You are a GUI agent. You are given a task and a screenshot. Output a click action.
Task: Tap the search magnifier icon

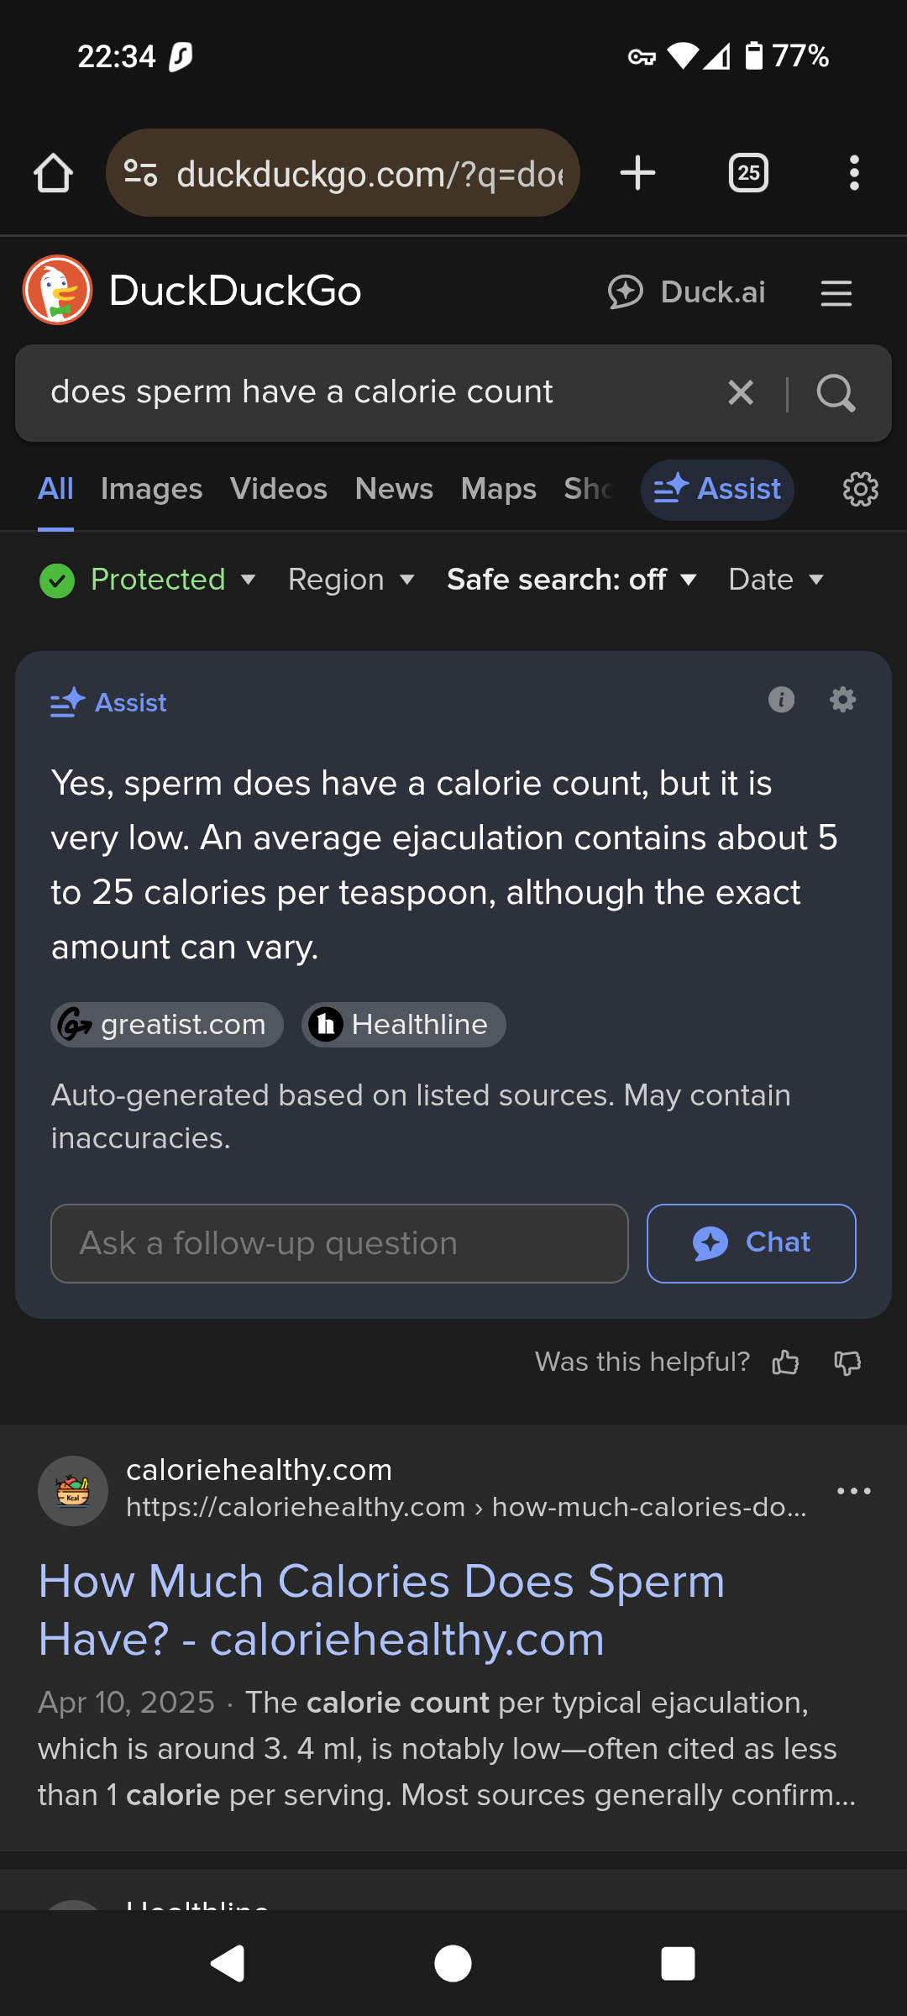click(x=836, y=392)
